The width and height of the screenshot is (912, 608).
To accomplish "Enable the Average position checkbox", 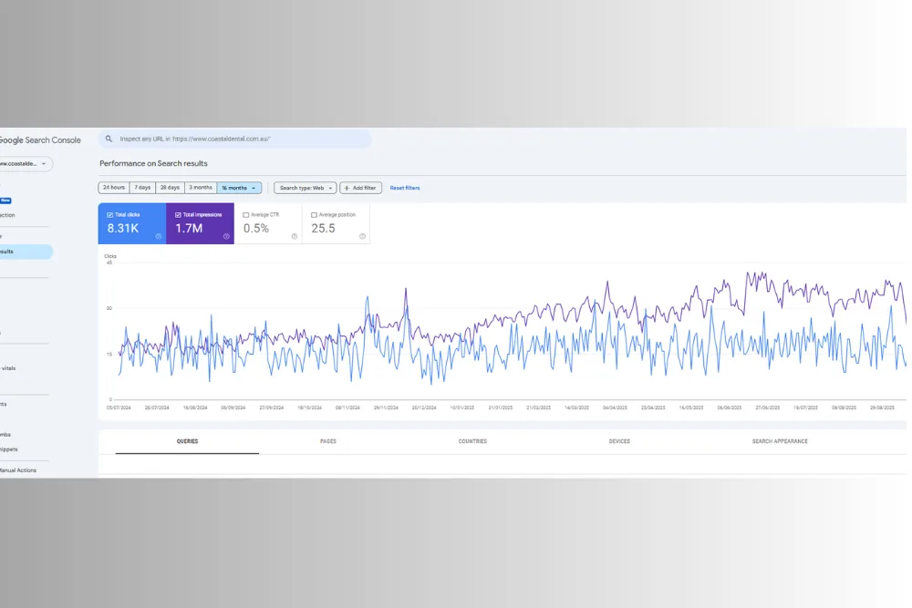I will tap(314, 215).
